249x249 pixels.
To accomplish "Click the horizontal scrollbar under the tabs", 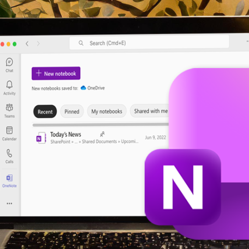I will pyautogui.click(x=101, y=125).
